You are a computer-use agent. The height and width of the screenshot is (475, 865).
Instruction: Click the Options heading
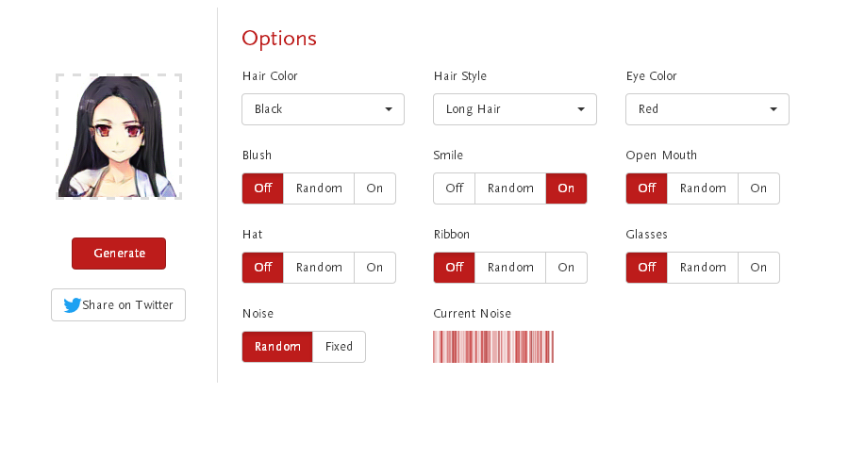pyautogui.click(x=279, y=39)
